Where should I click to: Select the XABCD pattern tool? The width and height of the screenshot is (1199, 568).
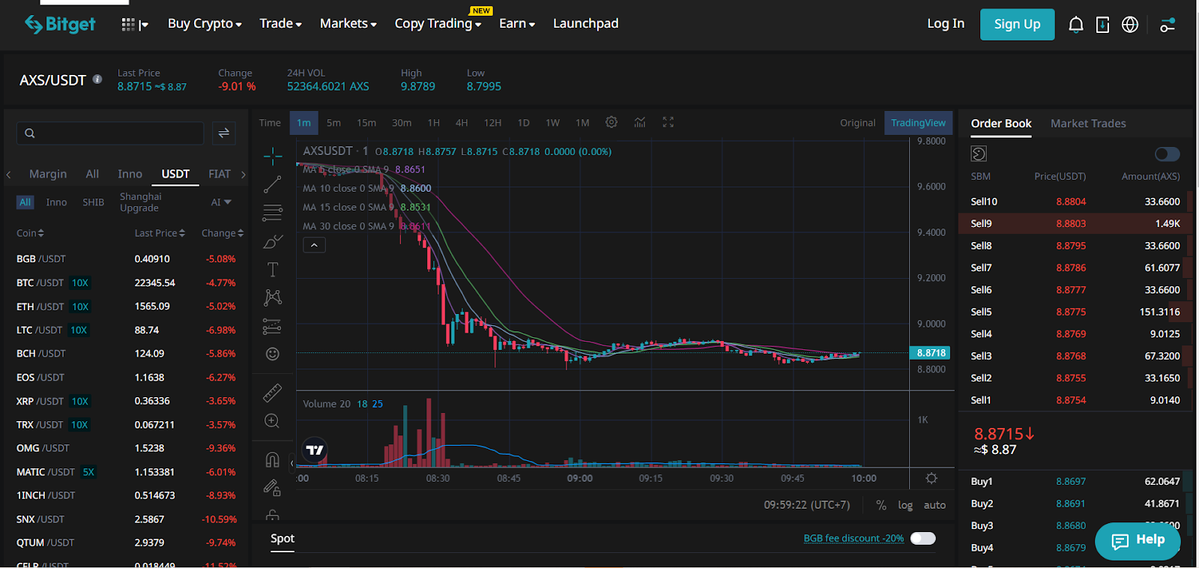tap(273, 297)
